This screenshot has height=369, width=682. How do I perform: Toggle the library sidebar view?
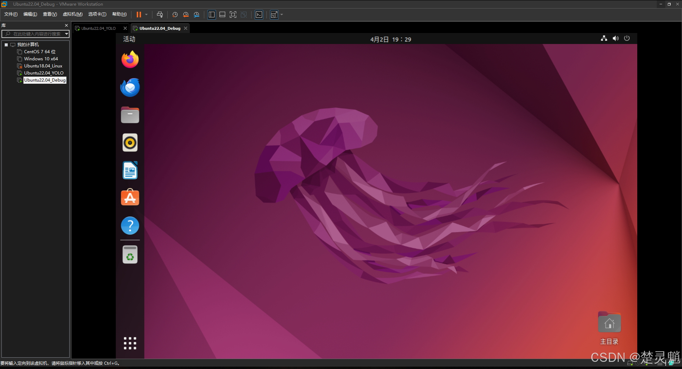point(212,15)
